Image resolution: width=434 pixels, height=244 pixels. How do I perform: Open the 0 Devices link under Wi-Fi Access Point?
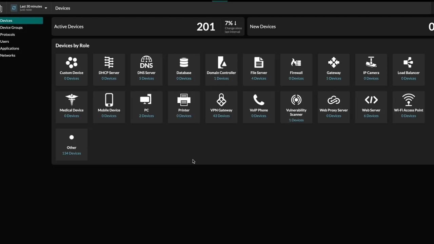pos(409,116)
